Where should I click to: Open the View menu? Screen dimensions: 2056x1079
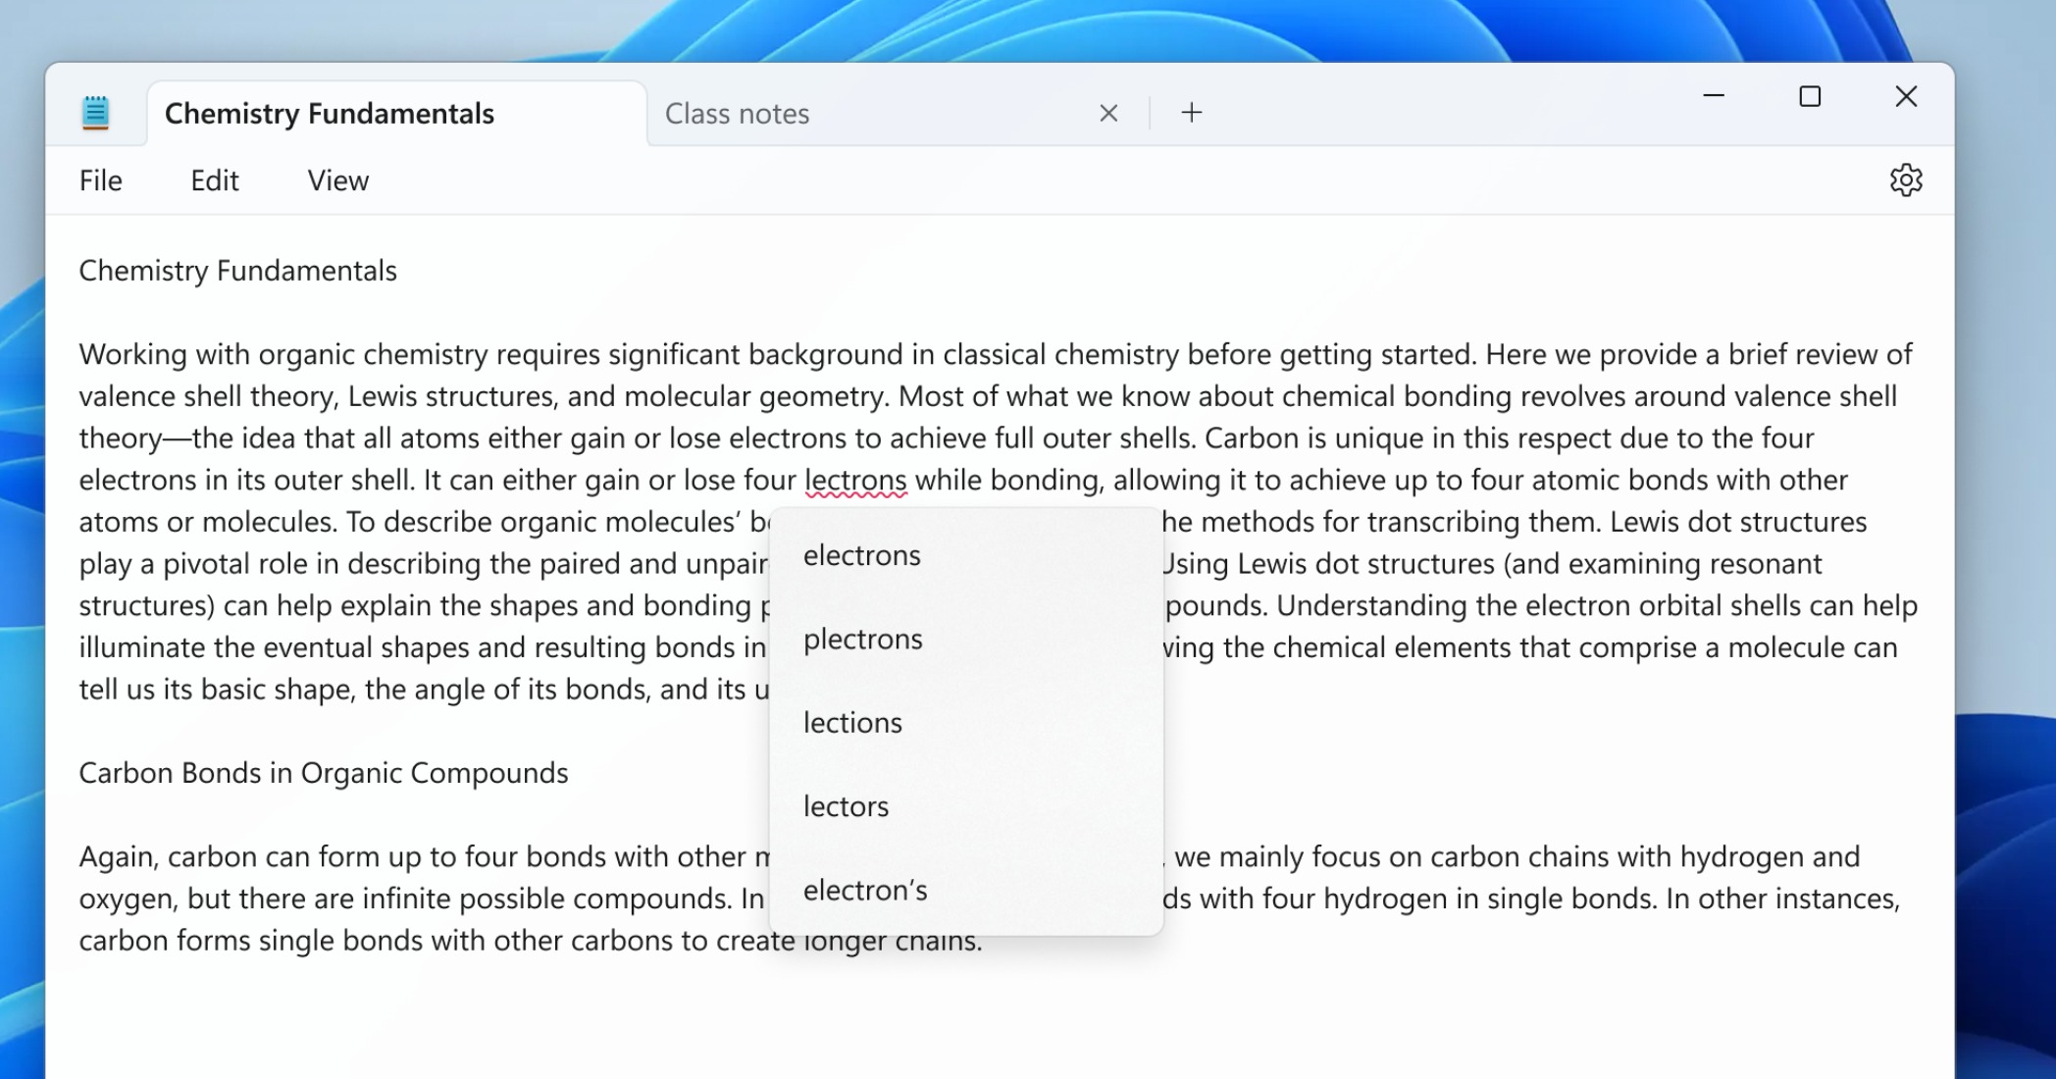tap(337, 180)
